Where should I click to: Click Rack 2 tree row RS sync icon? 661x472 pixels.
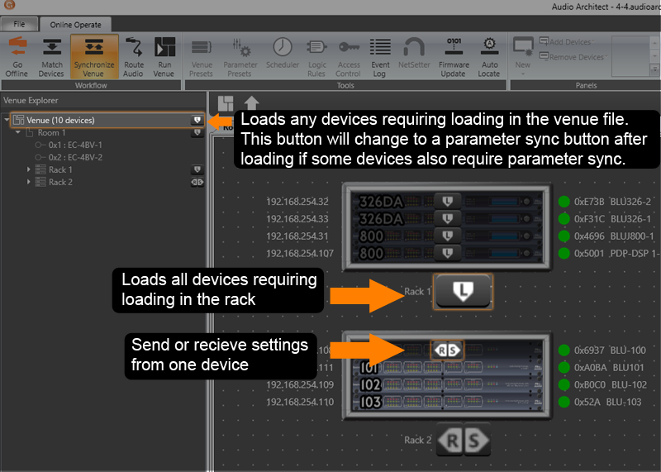pos(197,182)
